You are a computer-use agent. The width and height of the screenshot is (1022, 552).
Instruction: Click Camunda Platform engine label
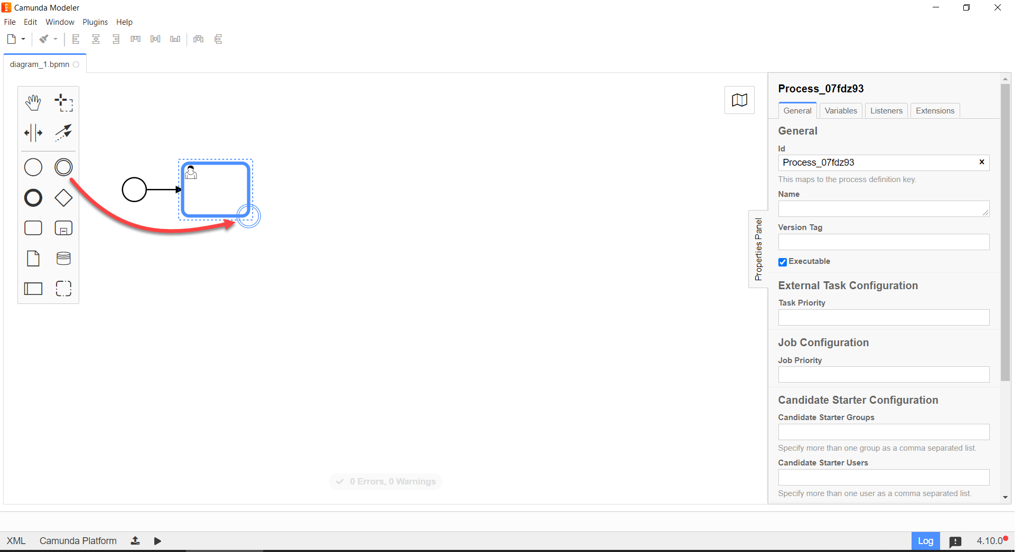point(78,541)
